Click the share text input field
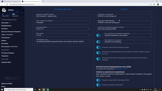Viewport: 162px width, 91px height. point(63,41)
